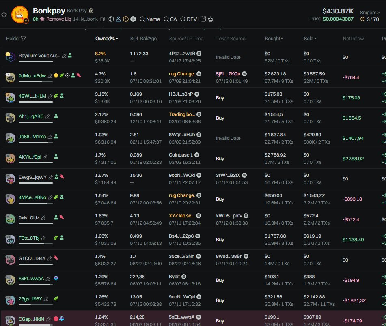Open the xWD5...pofv token source address

(x=229, y=216)
